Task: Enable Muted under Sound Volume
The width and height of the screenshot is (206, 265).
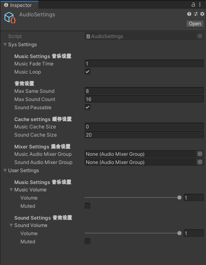Action: (87, 241)
